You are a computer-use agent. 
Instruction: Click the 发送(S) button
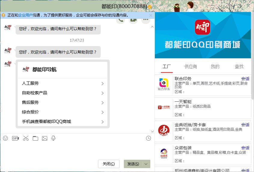[133, 164]
